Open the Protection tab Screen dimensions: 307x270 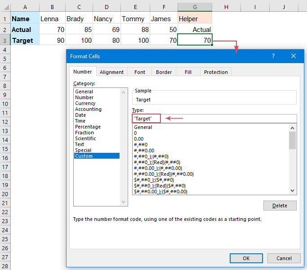tap(216, 72)
